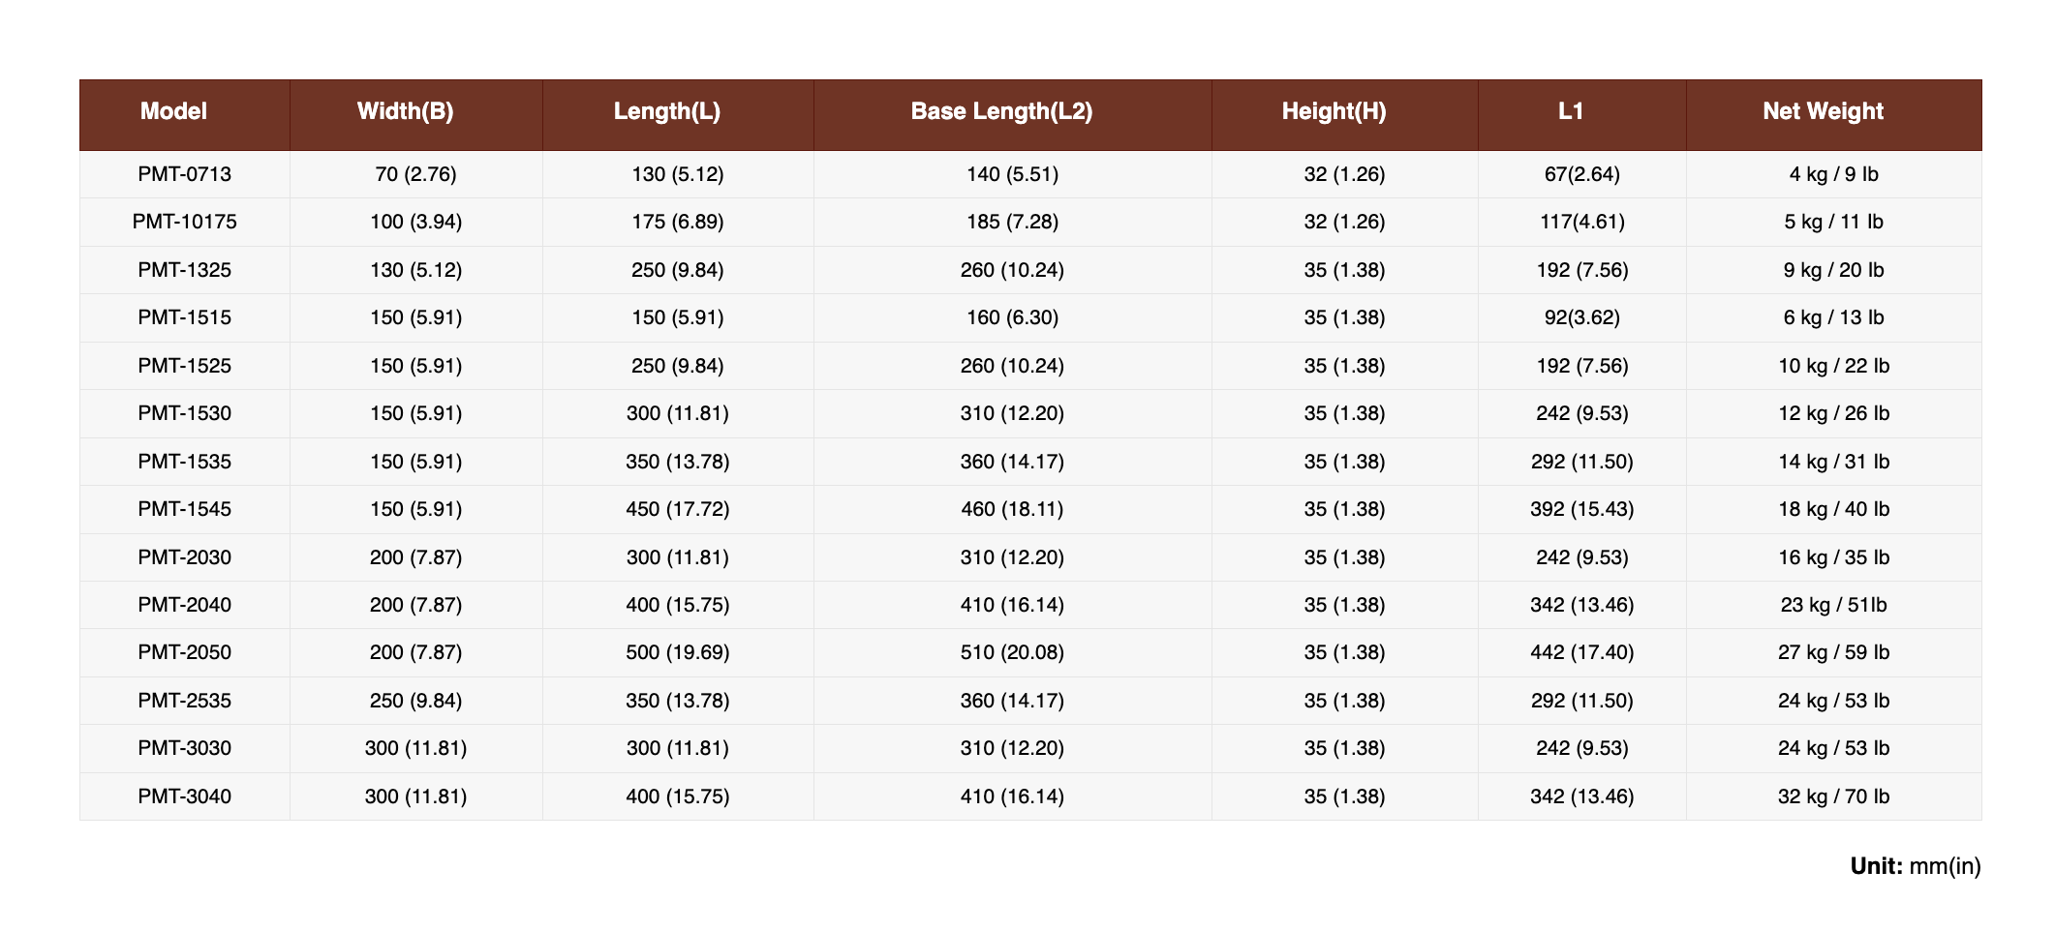Select the PMT-3040 model cell
Screen dimensions: 2055x931
tap(184, 796)
